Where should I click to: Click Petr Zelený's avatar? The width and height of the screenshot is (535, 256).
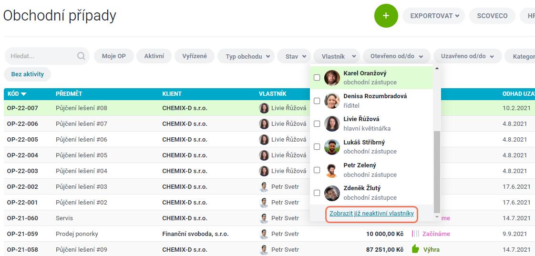coord(332,170)
